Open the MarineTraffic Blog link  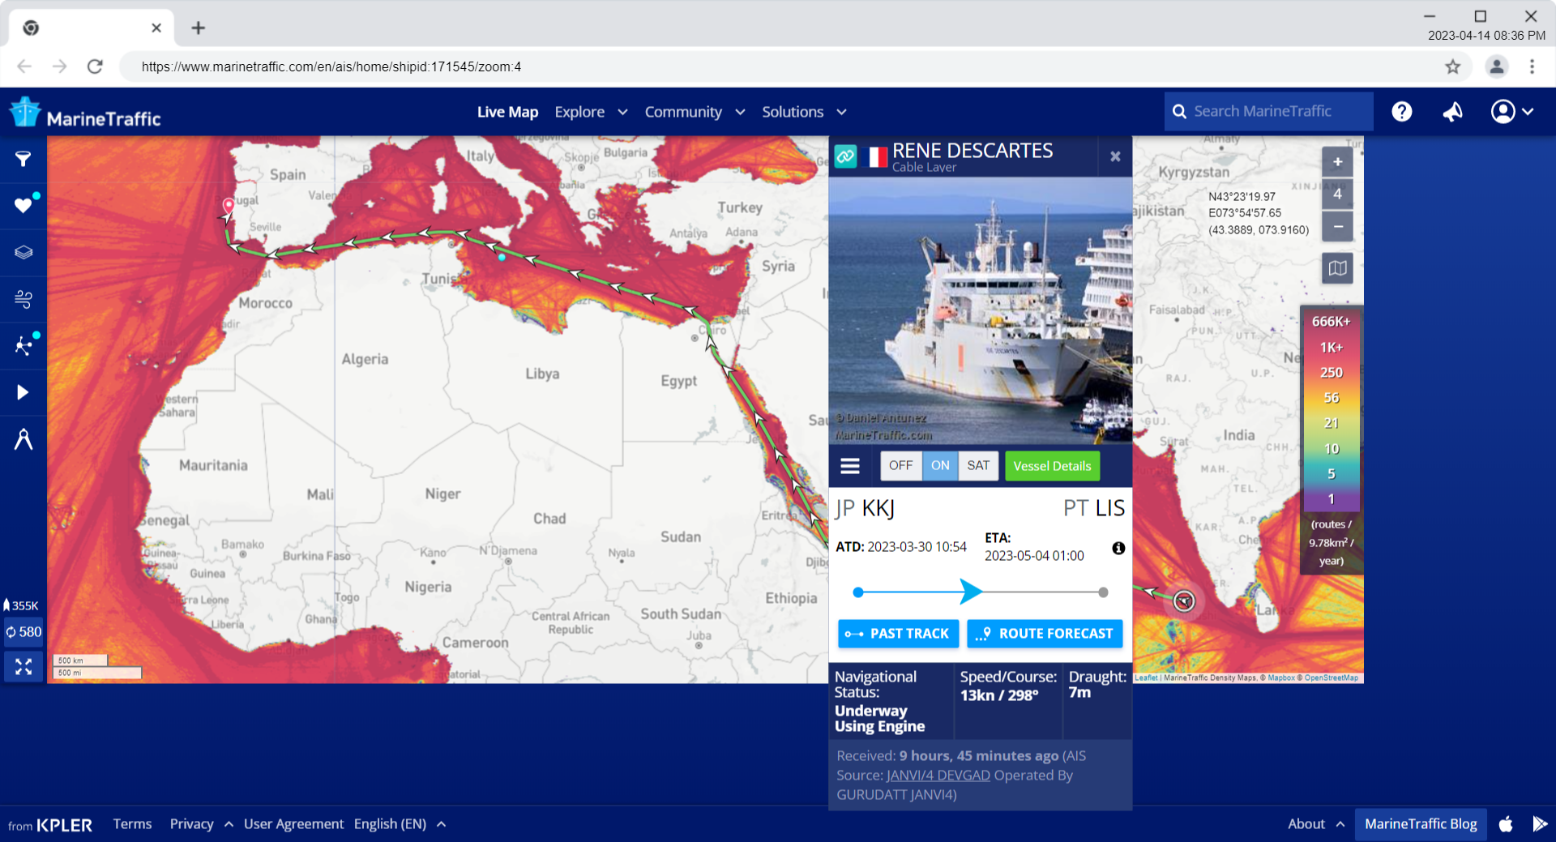click(x=1421, y=824)
